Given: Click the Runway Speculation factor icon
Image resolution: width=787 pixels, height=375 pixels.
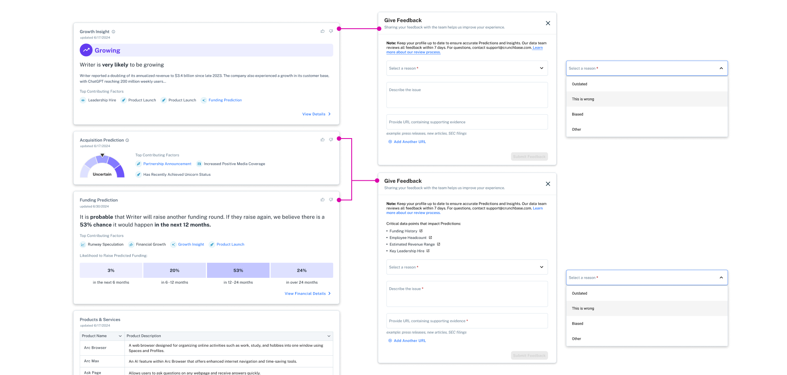Looking at the screenshot, I should (x=83, y=244).
